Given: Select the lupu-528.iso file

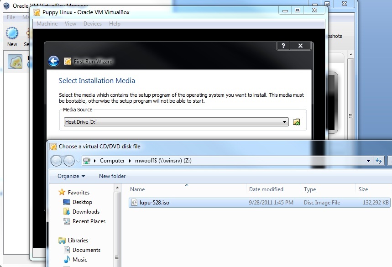Looking at the screenshot, I should (x=259, y=203).
